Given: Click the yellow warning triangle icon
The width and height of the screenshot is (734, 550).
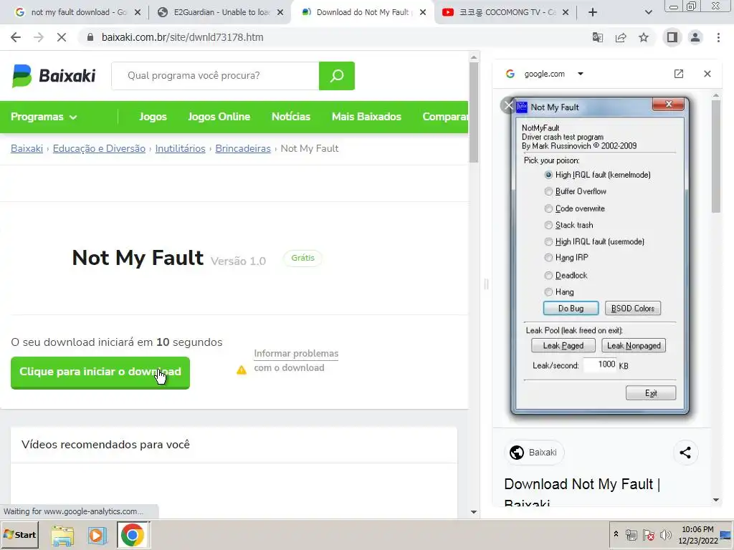Looking at the screenshot, I should pyautogui.click(x=242, y=370).
